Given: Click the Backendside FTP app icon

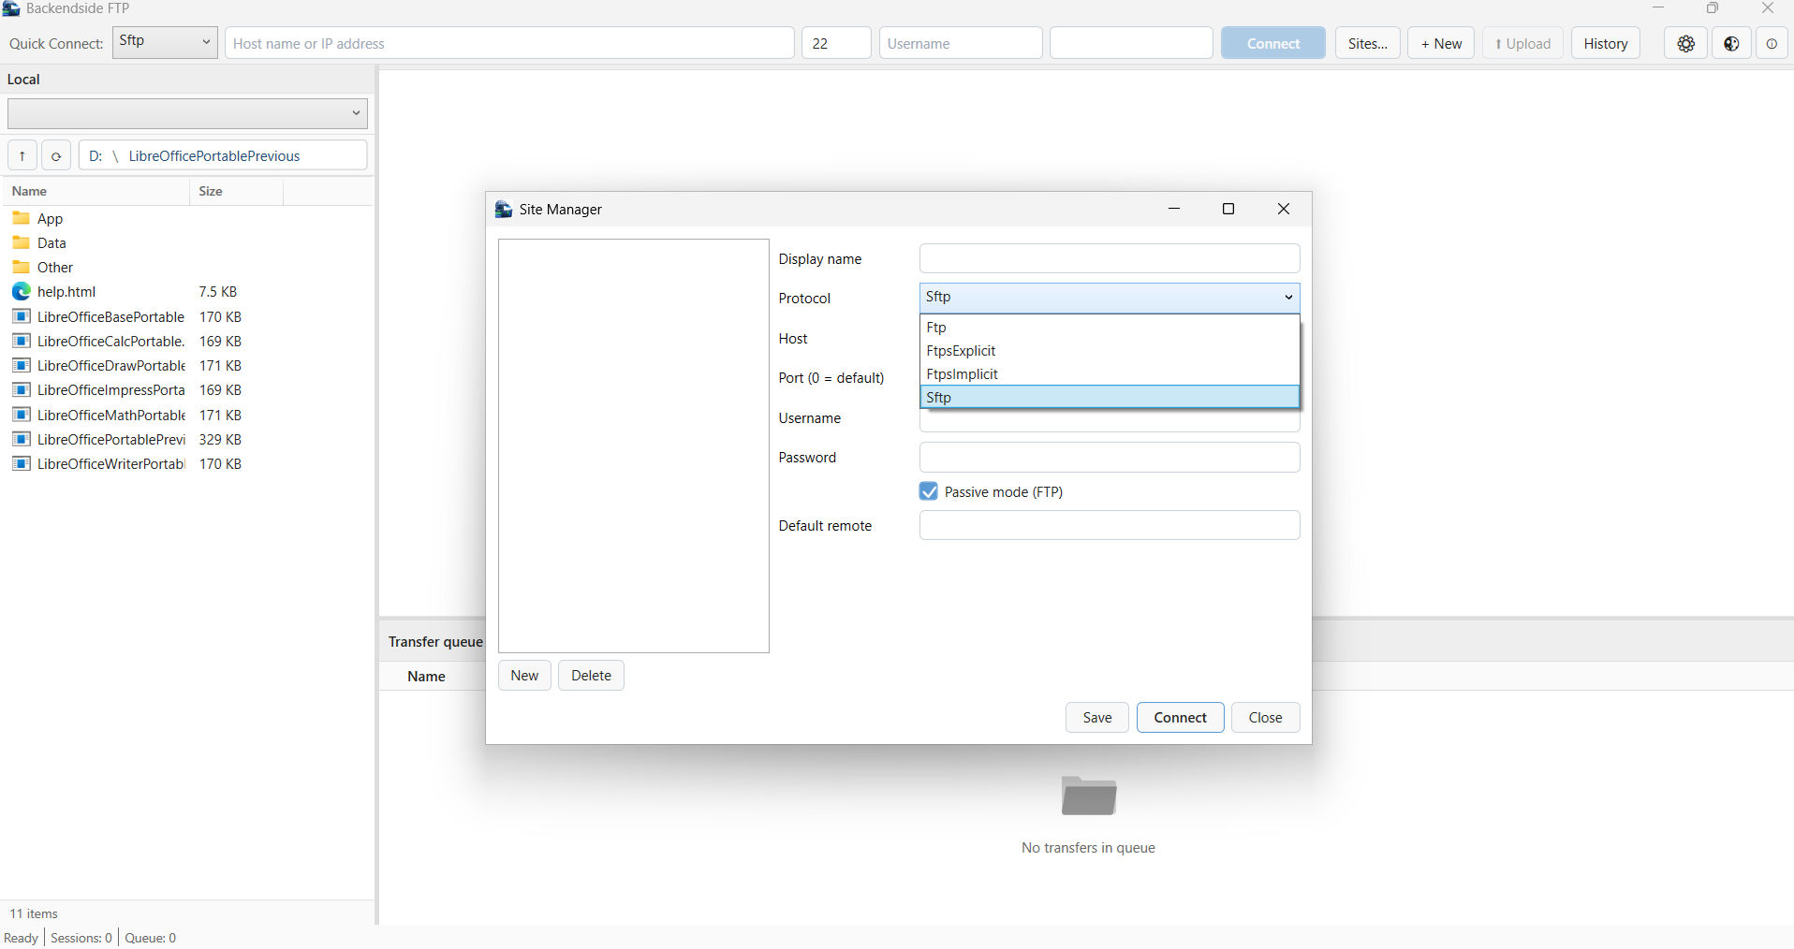Looking at the screenshot, I should click(x=11, y=8).
